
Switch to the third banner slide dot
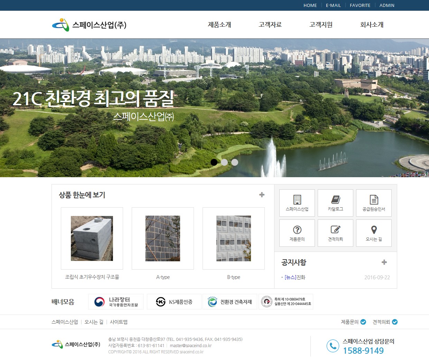point(235,162)
